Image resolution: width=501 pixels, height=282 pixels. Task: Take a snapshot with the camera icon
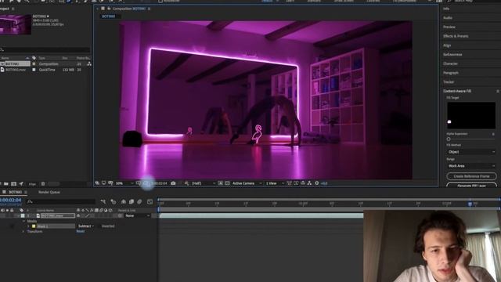click(x=173, y=183)
